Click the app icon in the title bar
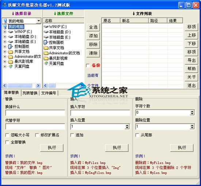Viewport: 201px width, 186px height. [4, 5]
